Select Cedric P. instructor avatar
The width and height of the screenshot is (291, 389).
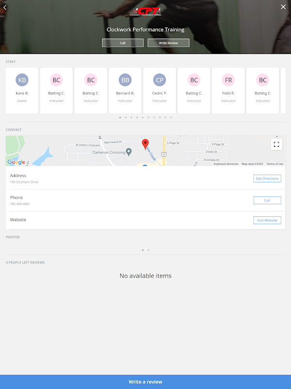point(160,80)
